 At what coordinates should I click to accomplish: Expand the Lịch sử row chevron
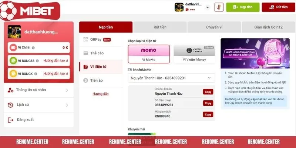67,105
